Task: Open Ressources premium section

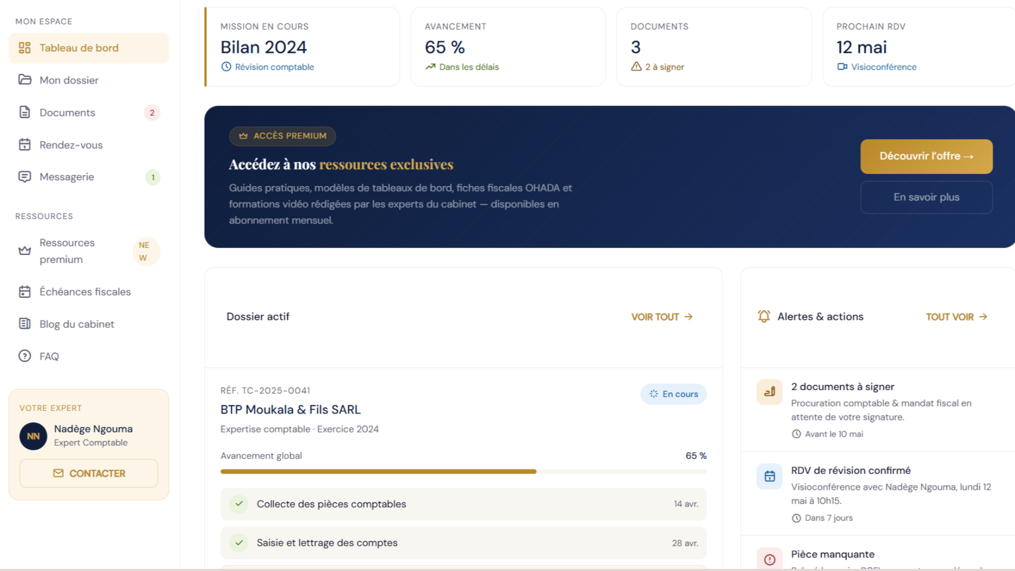Action: point(89,251)
